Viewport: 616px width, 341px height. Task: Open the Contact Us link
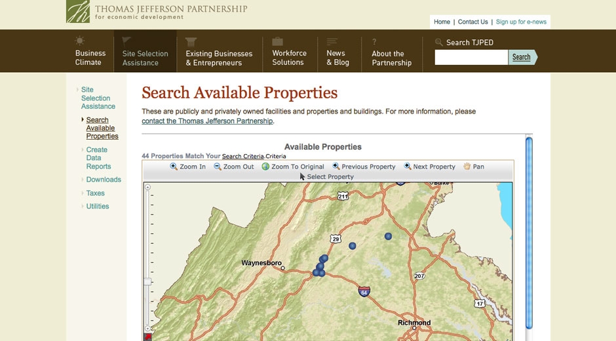472,22
